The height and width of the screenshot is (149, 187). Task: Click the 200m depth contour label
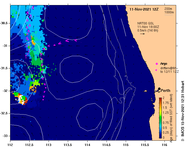(168, 9)
